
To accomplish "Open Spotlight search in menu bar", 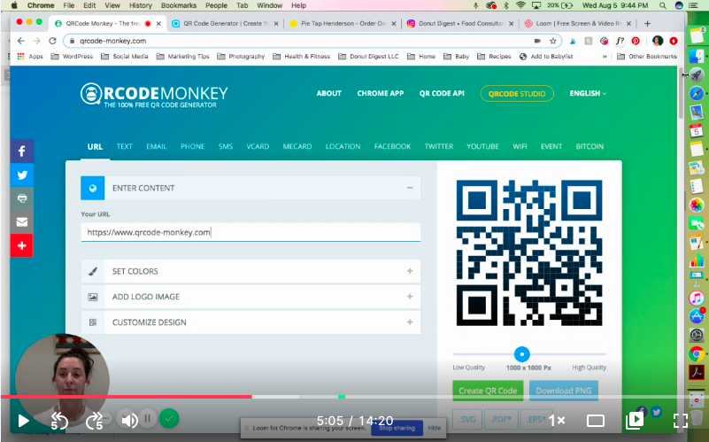I will click(662, 5).
